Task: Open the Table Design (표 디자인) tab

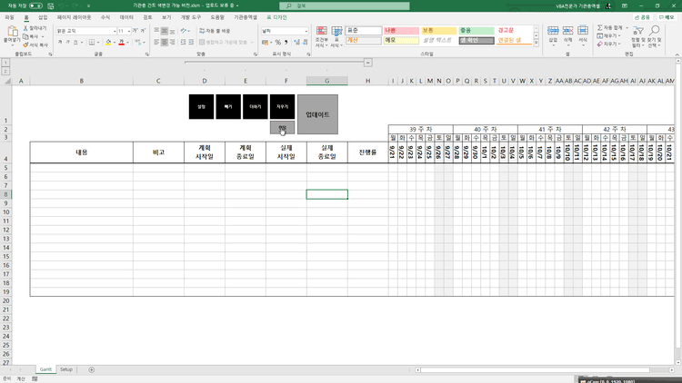Action: [x=276, y=17]
